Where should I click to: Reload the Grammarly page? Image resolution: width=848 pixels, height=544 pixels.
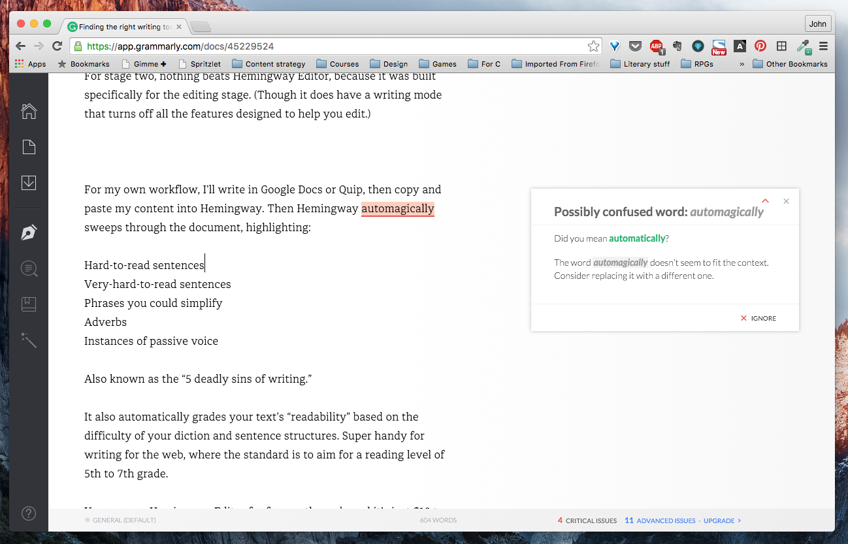57,46
